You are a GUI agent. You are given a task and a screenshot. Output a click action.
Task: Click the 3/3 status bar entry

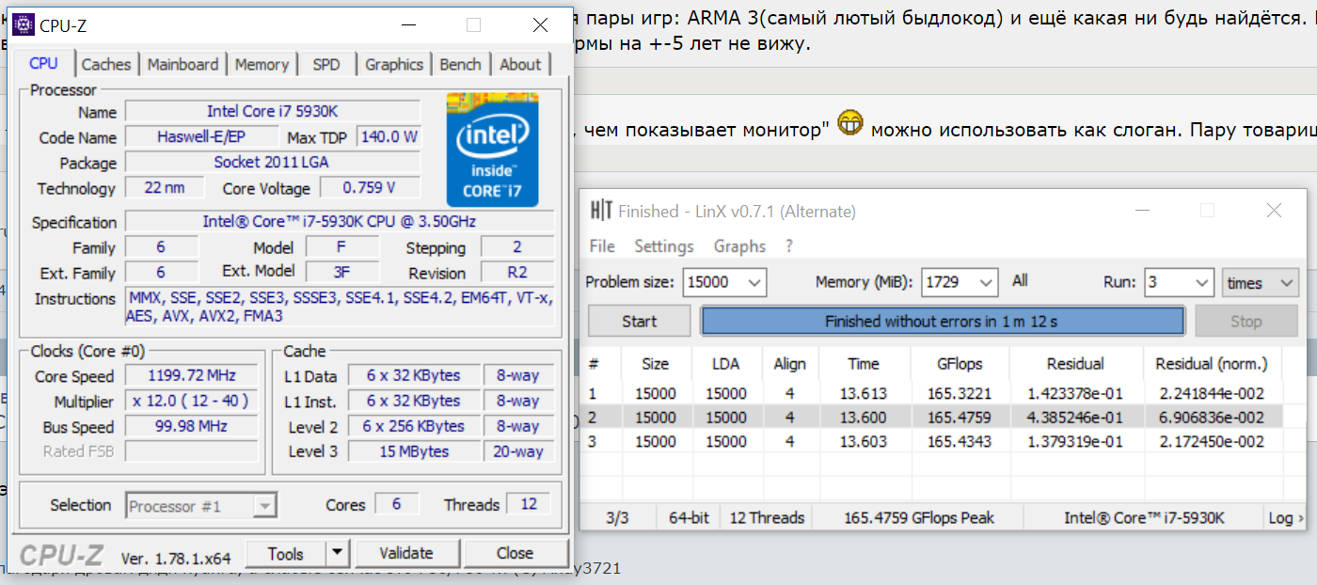617,517
